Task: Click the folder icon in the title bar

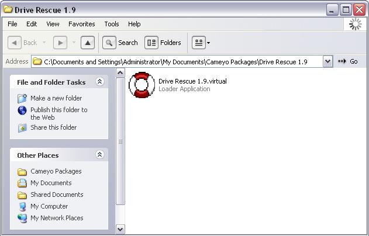Action: (x=8, y=9)
